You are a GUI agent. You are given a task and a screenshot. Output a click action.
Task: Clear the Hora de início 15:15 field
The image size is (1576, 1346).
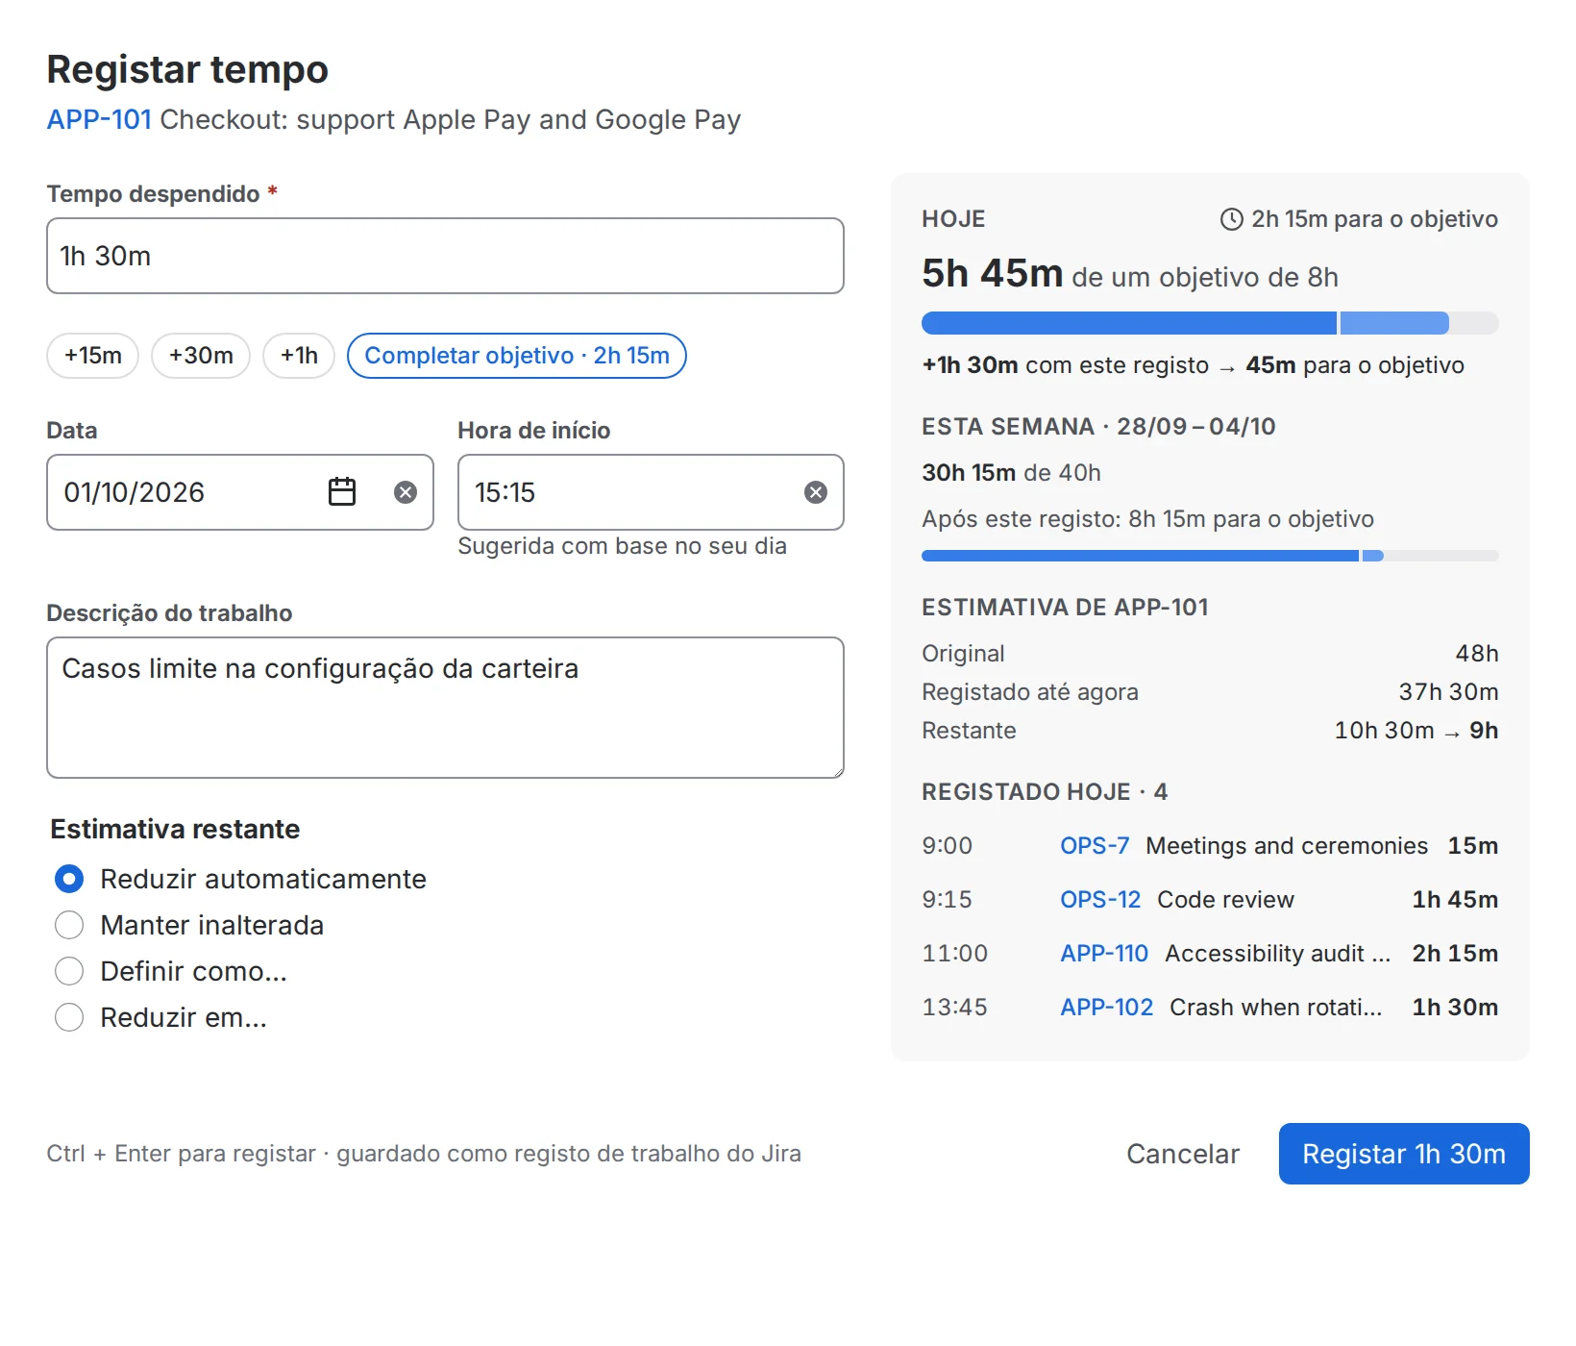pyautogui.click(x=816, y=492)
